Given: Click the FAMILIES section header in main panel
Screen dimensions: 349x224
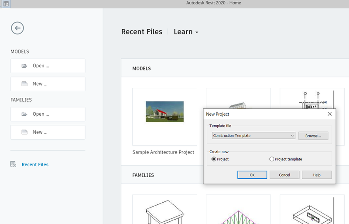Looking at the screenshot, I should [x=143, y=175].
